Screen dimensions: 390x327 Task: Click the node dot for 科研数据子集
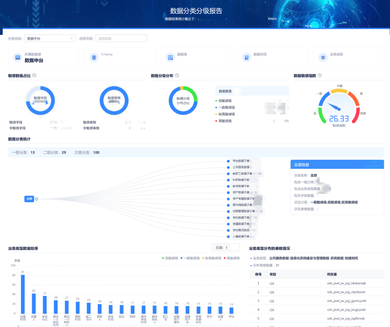[x=228, y=180]
